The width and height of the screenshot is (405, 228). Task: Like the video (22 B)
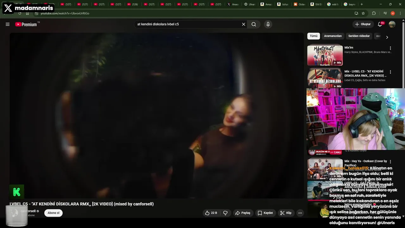(x=211, y=213)
